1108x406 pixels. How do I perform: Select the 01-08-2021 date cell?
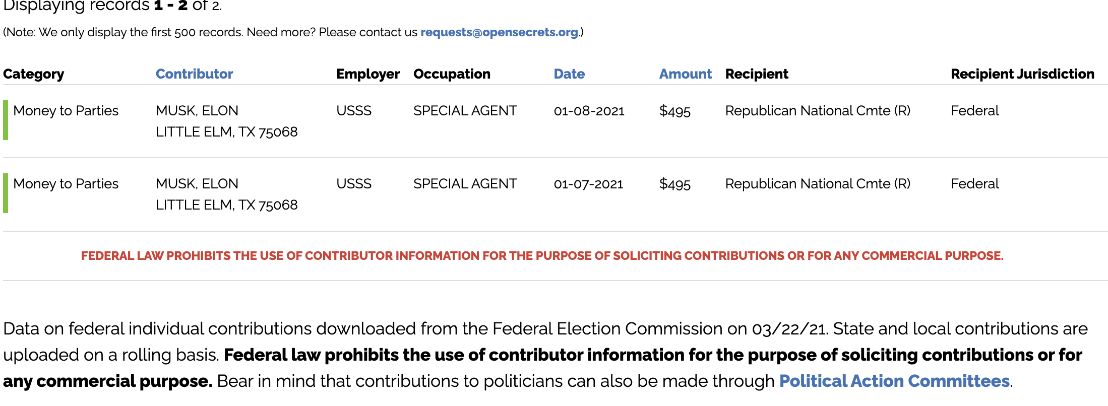[x=589, y=111]
